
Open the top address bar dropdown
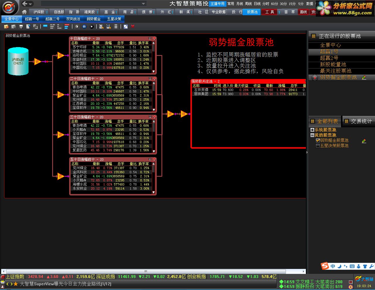[x=144, y=4]
